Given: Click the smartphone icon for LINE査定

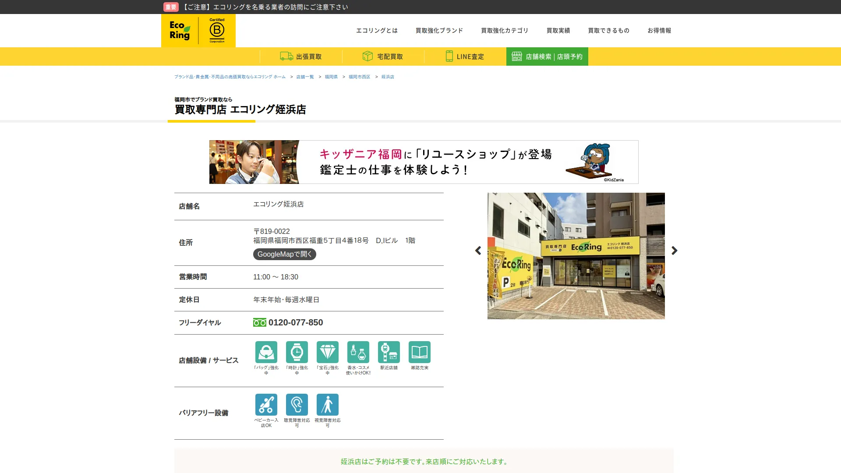Looking at the screenshot, I should [449, 56].
